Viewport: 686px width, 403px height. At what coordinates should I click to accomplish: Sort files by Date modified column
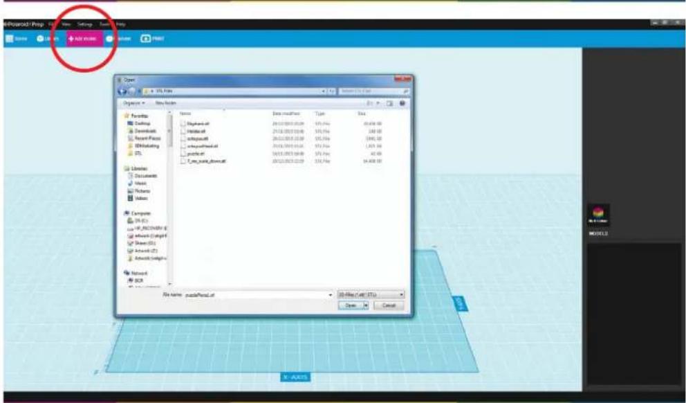click(x=286, y=114)
